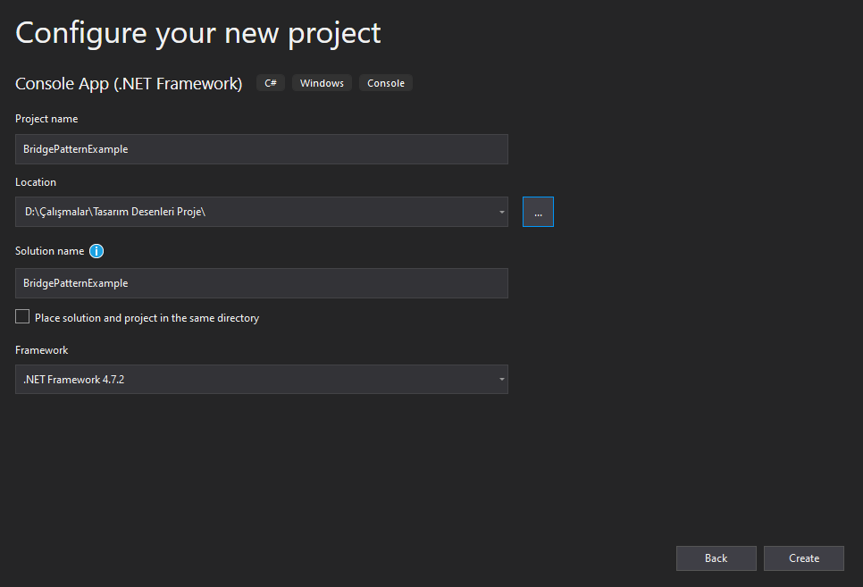The height and width of the screenshot is (587, 863).
Task: Select the .NET Framework 4.7.2 combo box
Action: click(x=262, y=380)
